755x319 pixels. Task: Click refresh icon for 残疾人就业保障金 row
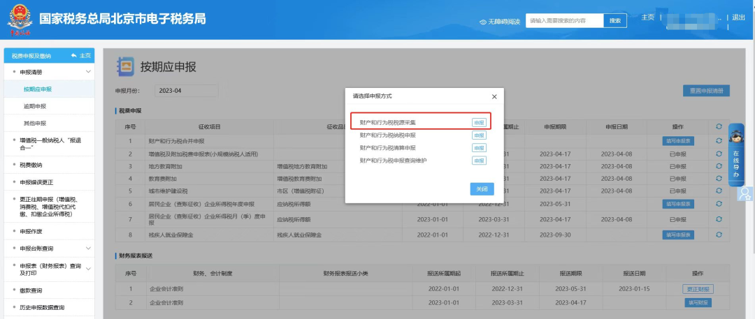click(718, 235)
